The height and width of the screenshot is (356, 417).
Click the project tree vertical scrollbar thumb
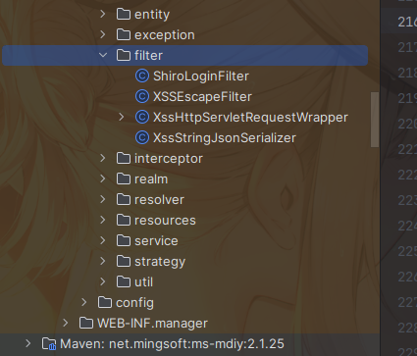[375, 120]
